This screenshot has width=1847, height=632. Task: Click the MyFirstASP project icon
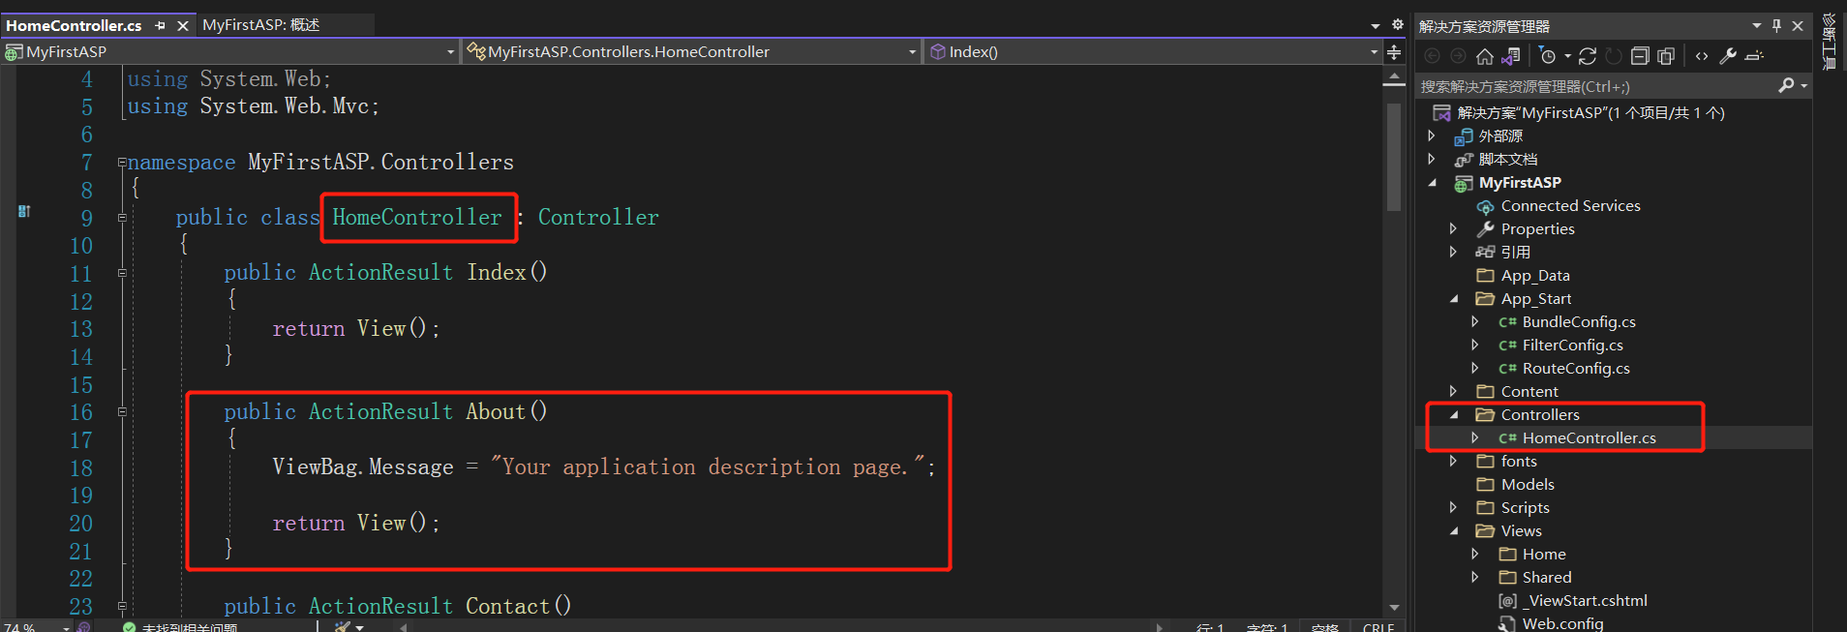pyautogui.click(x=1464, y=183)
